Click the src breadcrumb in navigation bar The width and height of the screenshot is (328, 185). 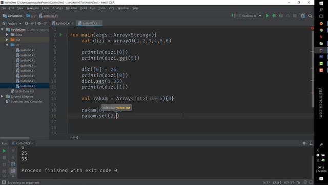31,16
